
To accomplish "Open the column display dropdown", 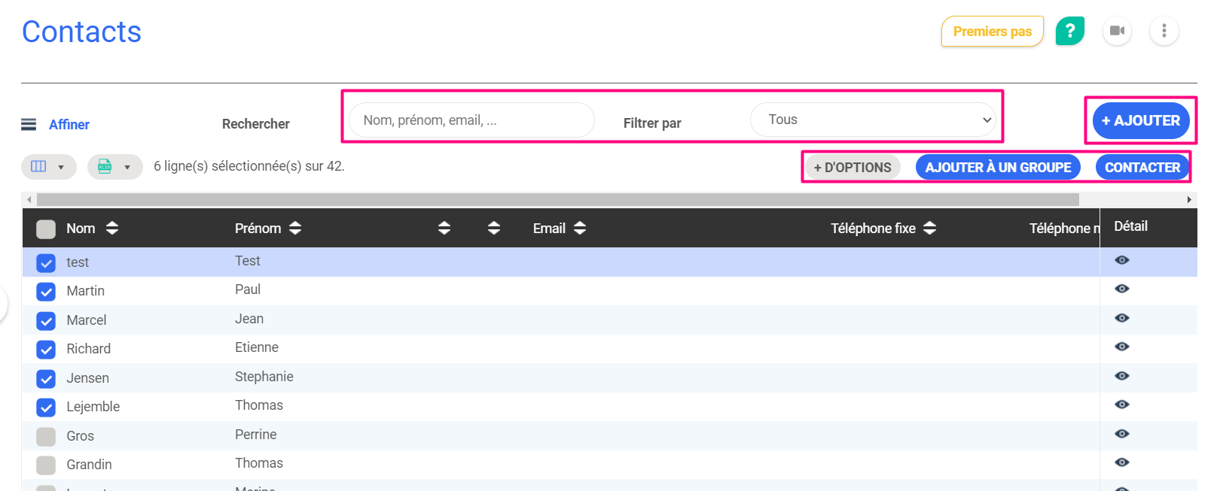I will click(x=49, y=167).
